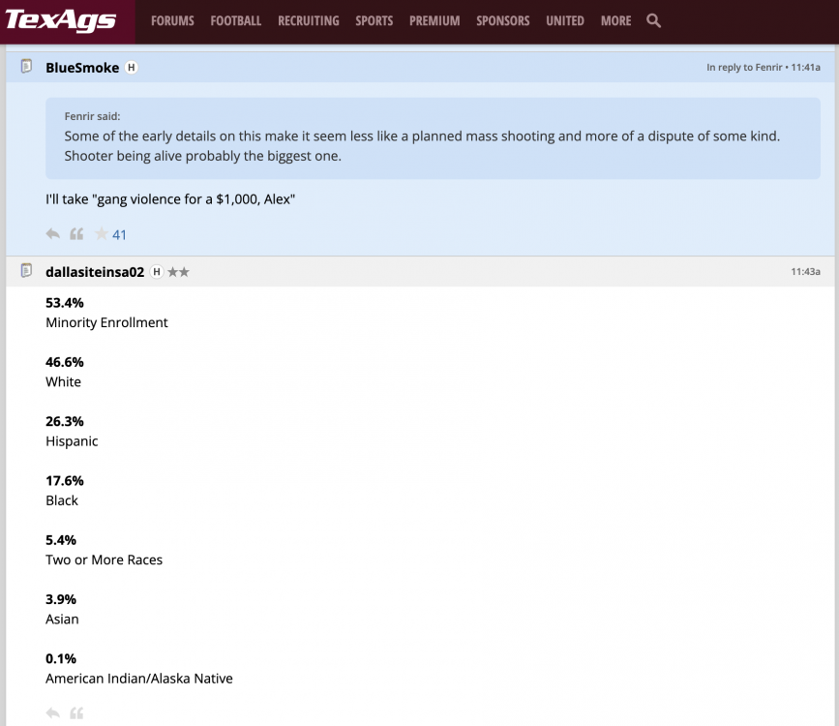Open the FORUMS menu

tap(172, 20)
